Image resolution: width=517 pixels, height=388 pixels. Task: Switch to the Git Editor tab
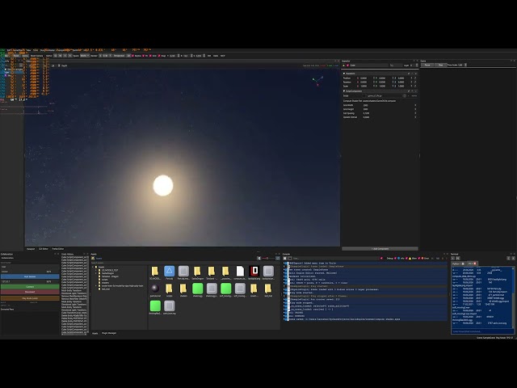pyautogui.click(x=44, y=249)
